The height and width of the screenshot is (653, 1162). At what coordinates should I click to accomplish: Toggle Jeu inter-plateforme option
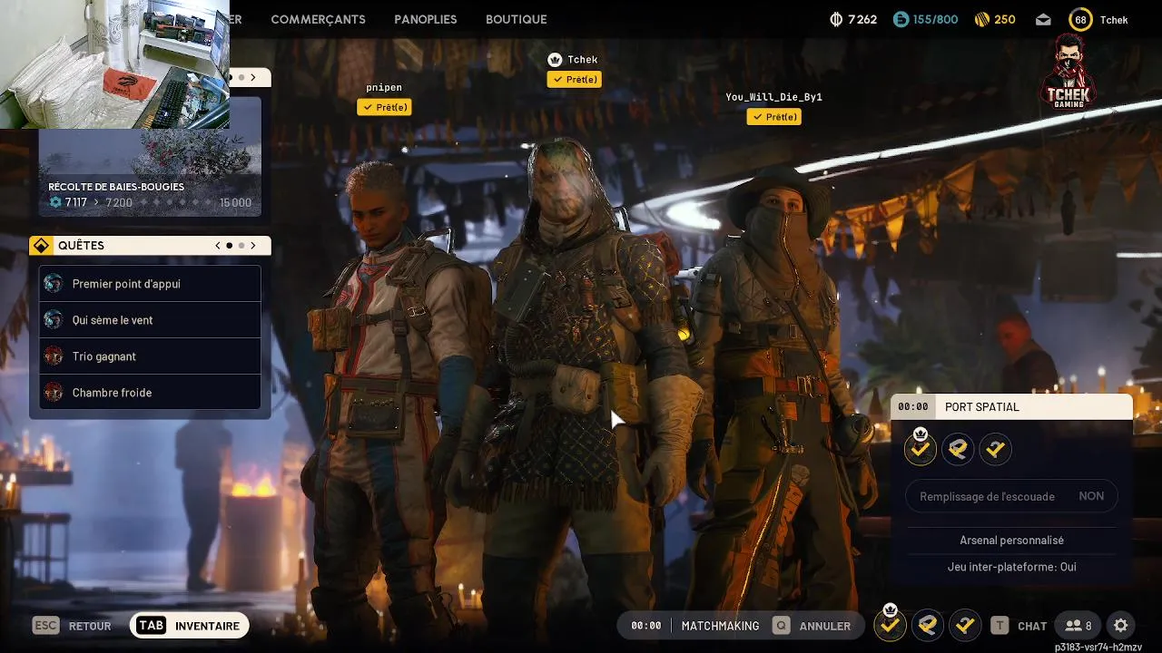pos(1011,567)
